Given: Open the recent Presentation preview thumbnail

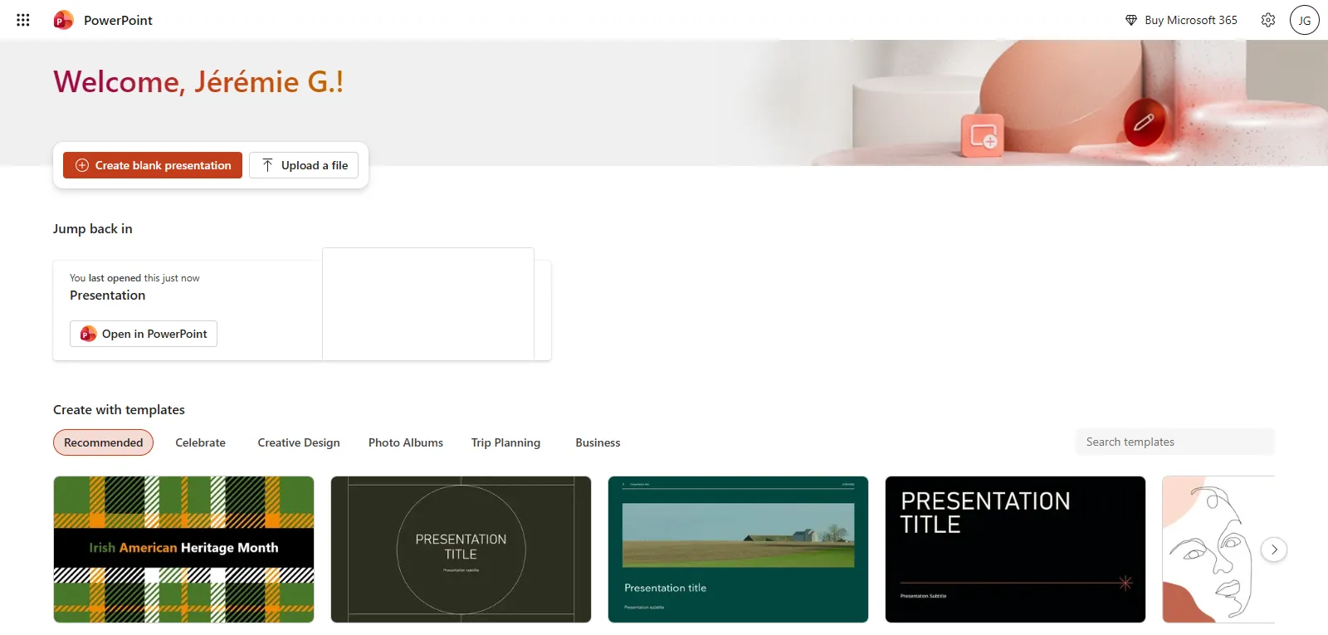Looking at the screenshot, I should click(x=428, y=304).
